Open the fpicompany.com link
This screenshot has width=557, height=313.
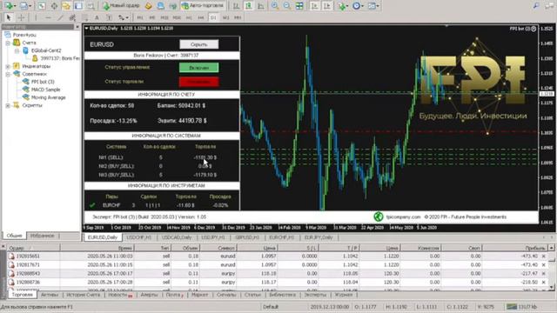point(403,216)
